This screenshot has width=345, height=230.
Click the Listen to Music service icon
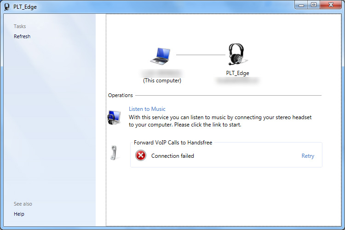114,118
